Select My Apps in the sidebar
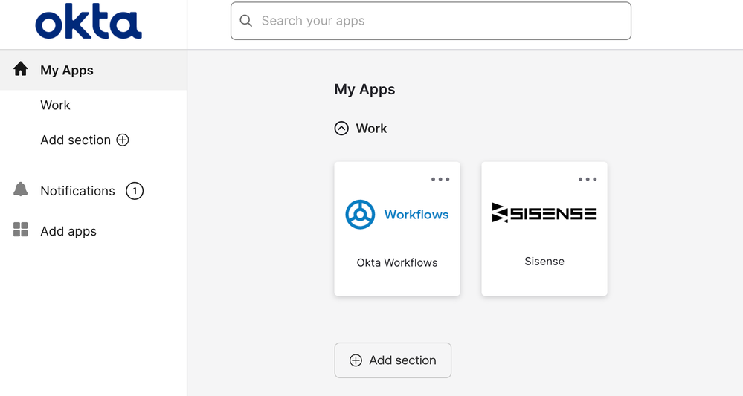Image resolution: width=743 pixels, height=396 pixels. coord(67,71)
